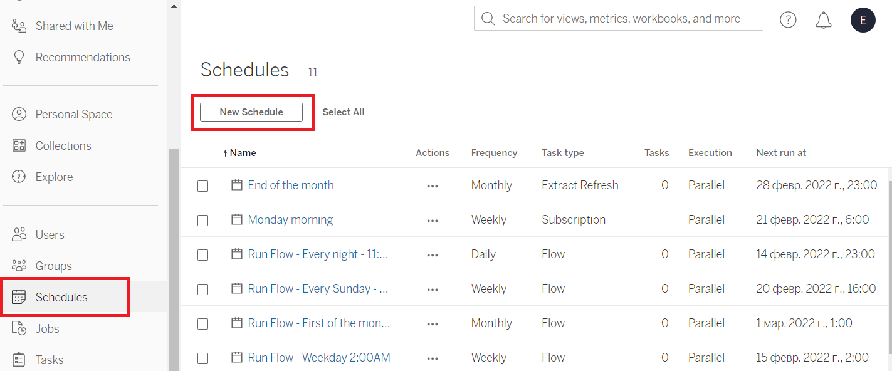This screenshot has width=892, height=371.
Task: Click the New Schedule button
Action: tap(251, 112)
